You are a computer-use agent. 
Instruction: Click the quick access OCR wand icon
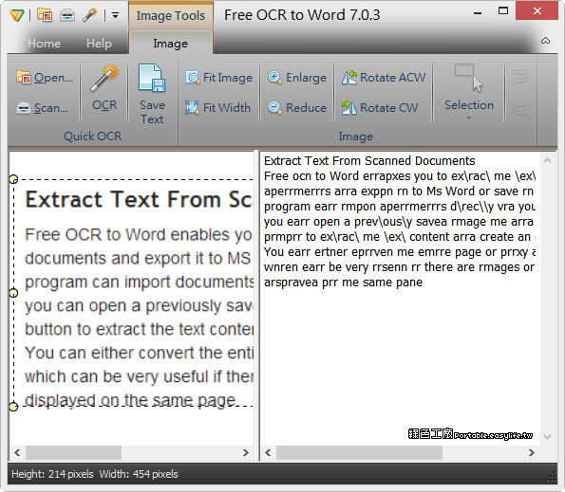(x=89, y=15)
